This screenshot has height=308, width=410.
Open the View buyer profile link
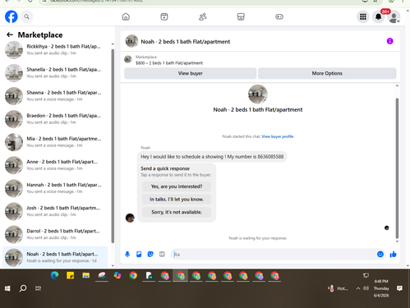(x=278, y=136)
